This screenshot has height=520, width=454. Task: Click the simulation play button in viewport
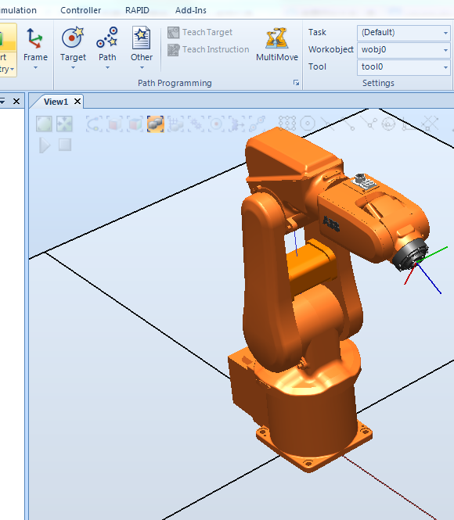tap(45, 145)
